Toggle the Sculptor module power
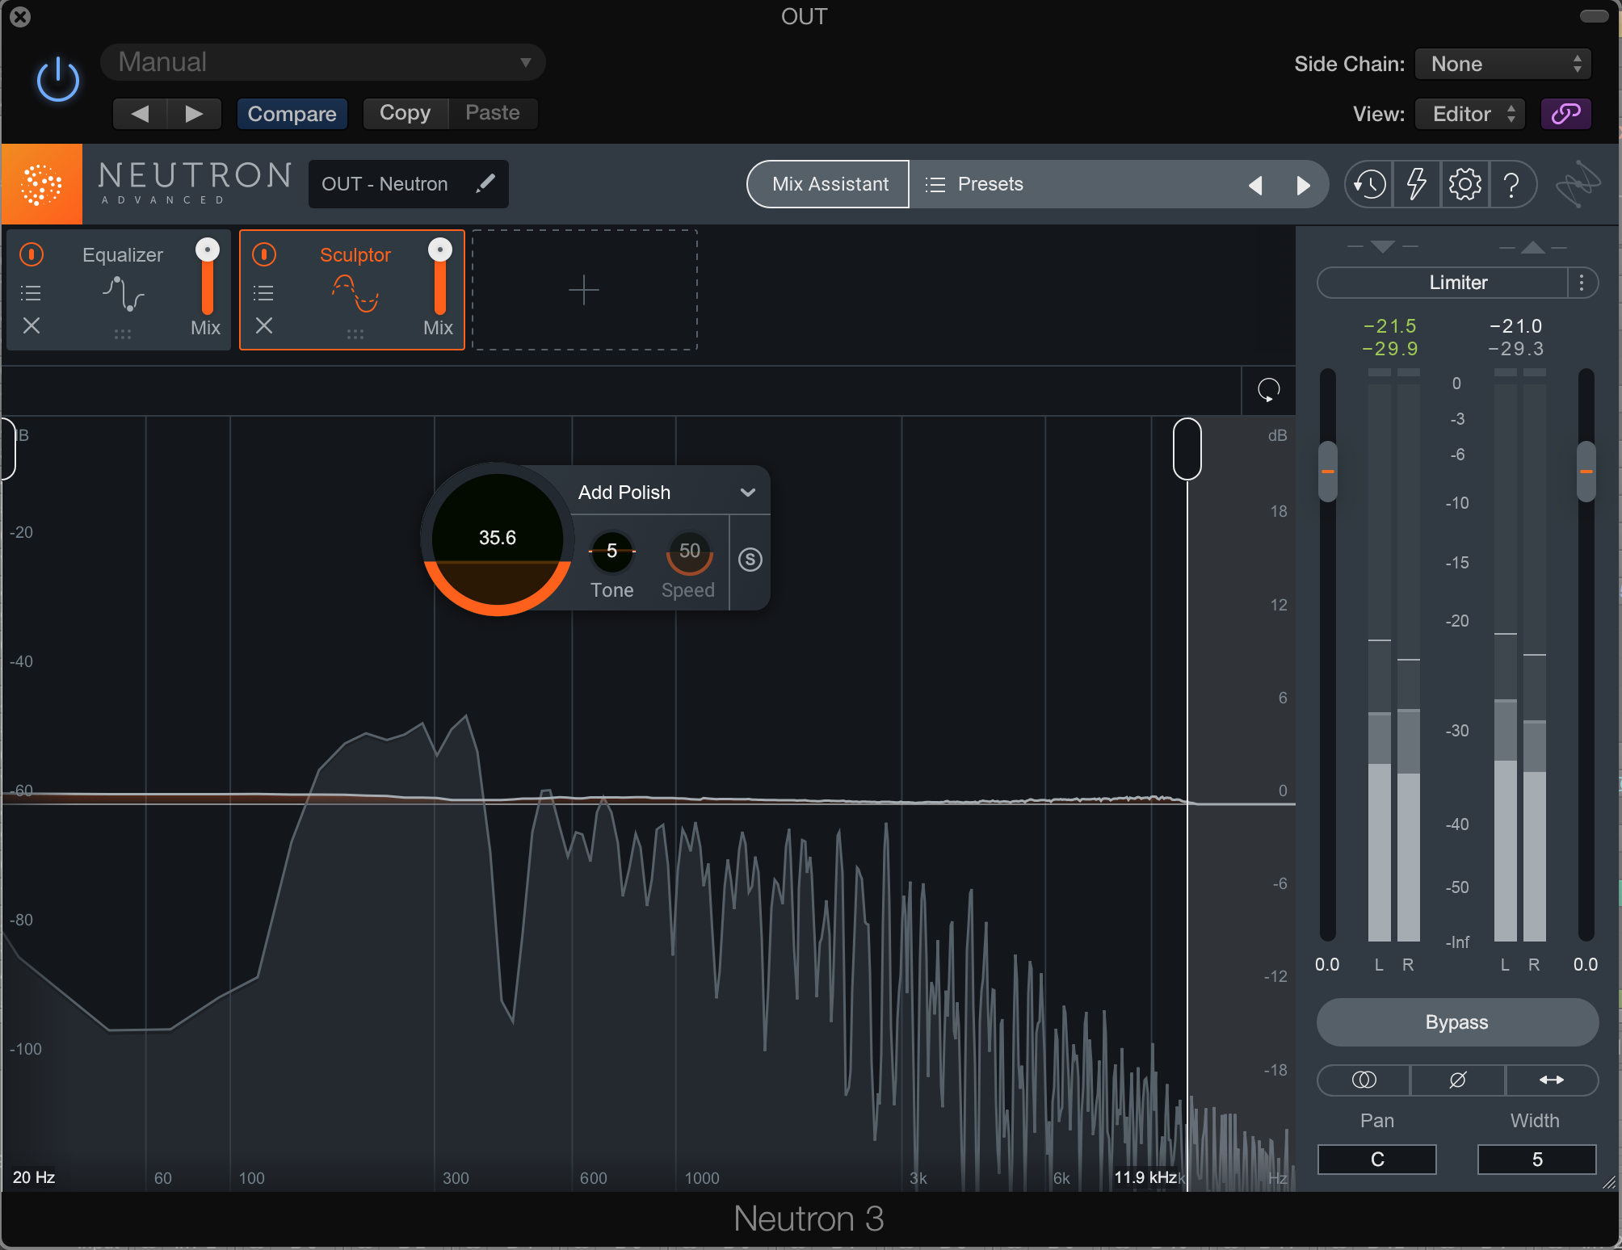The image size is (1622, 1250). [264, 254]
